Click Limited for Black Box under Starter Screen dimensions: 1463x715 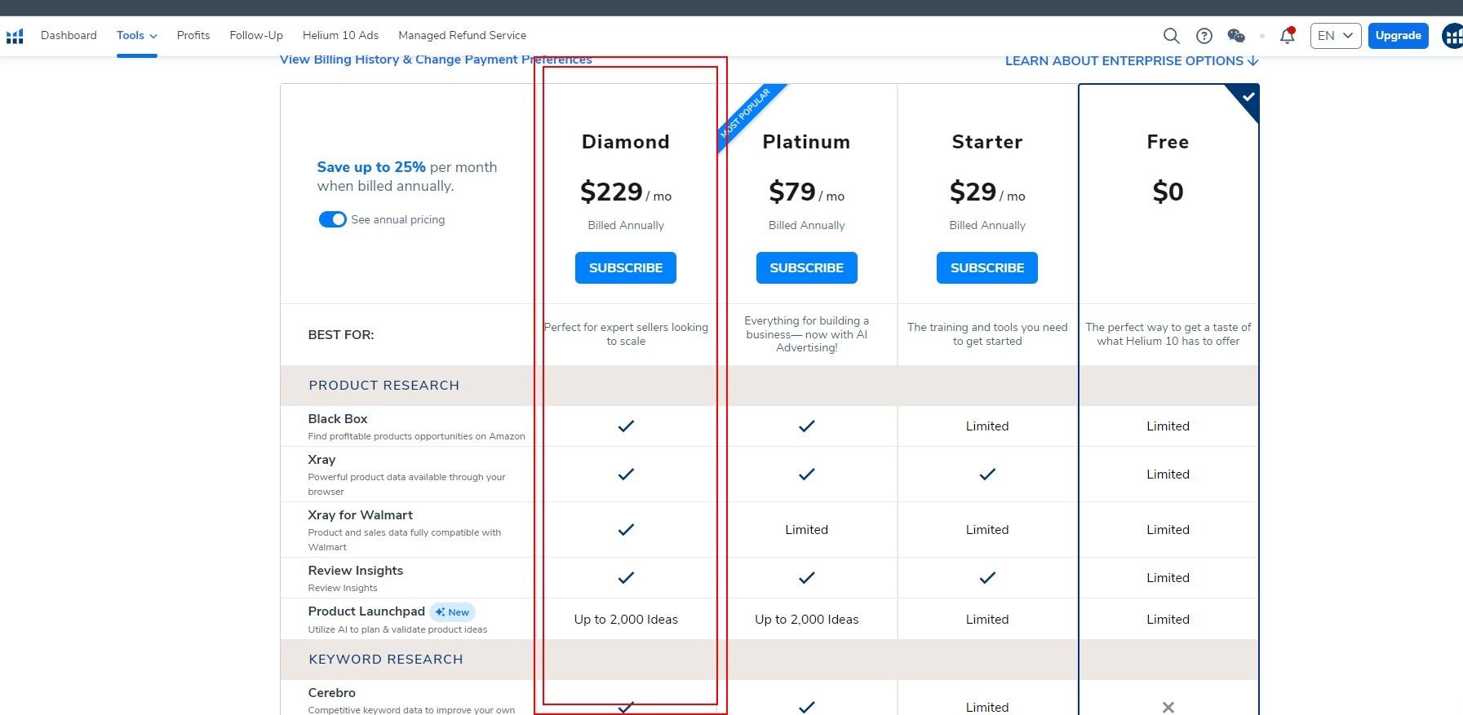pos(987,426)
